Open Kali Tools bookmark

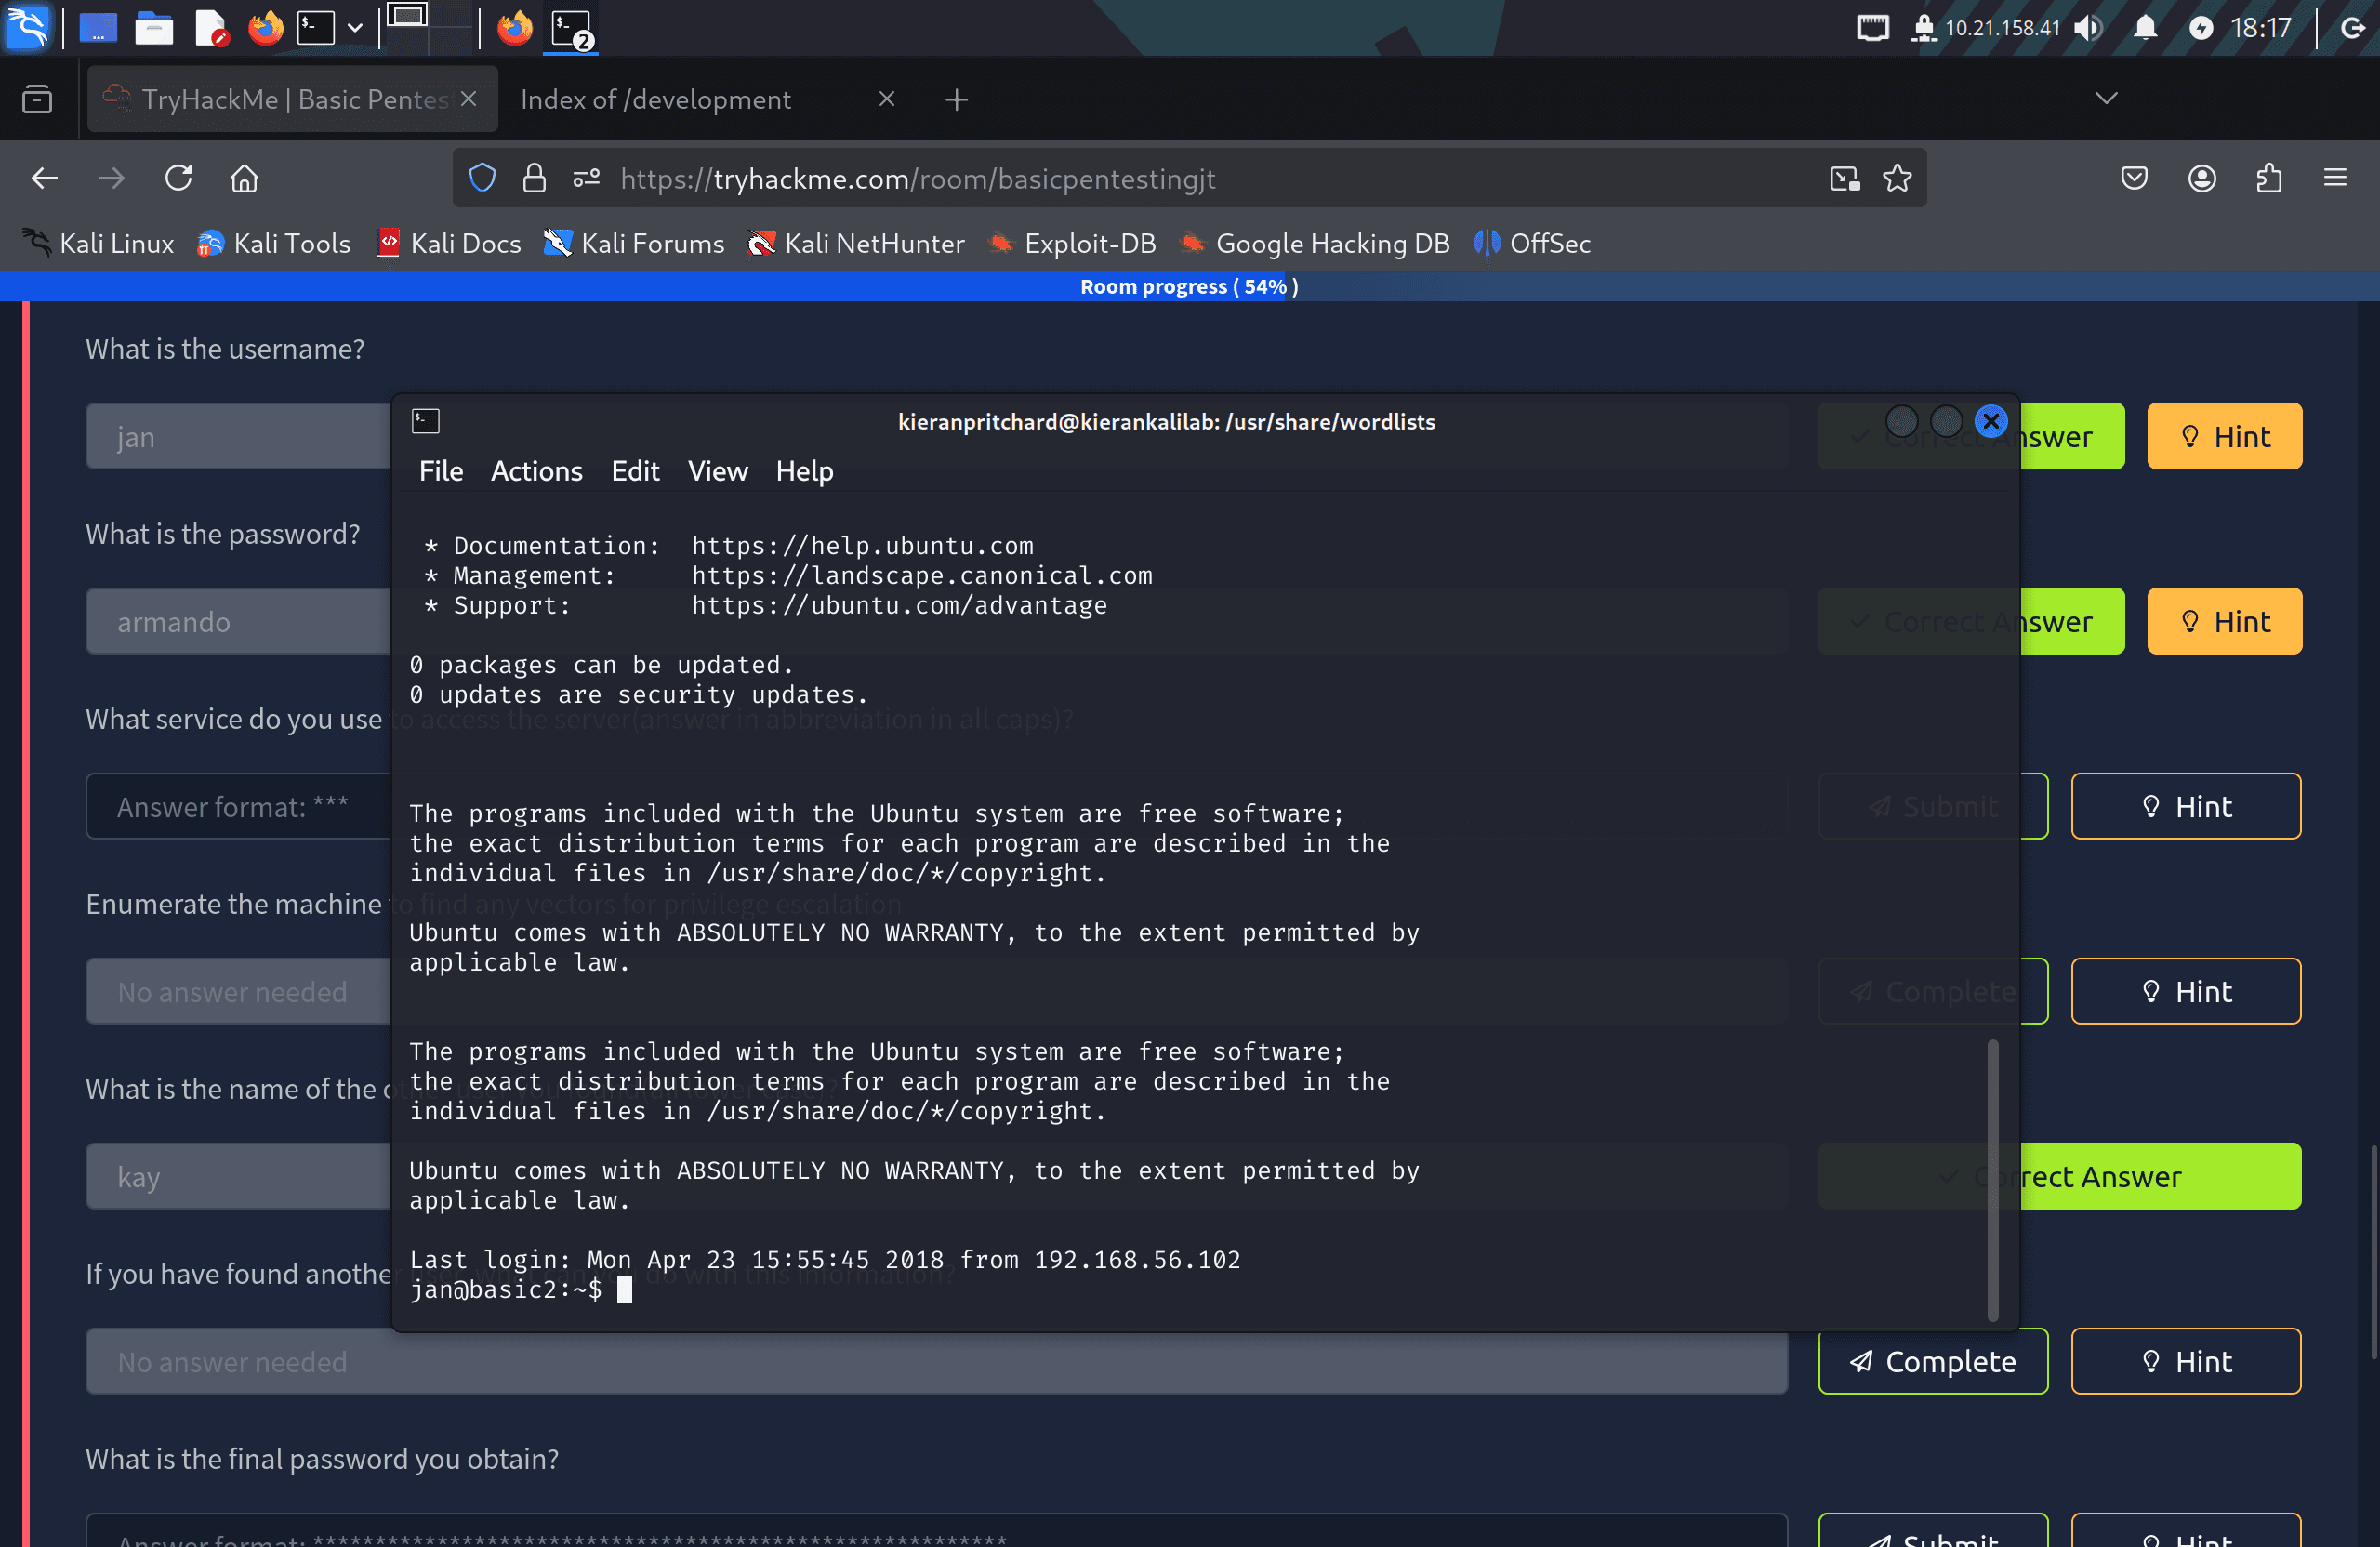point(274,243)
